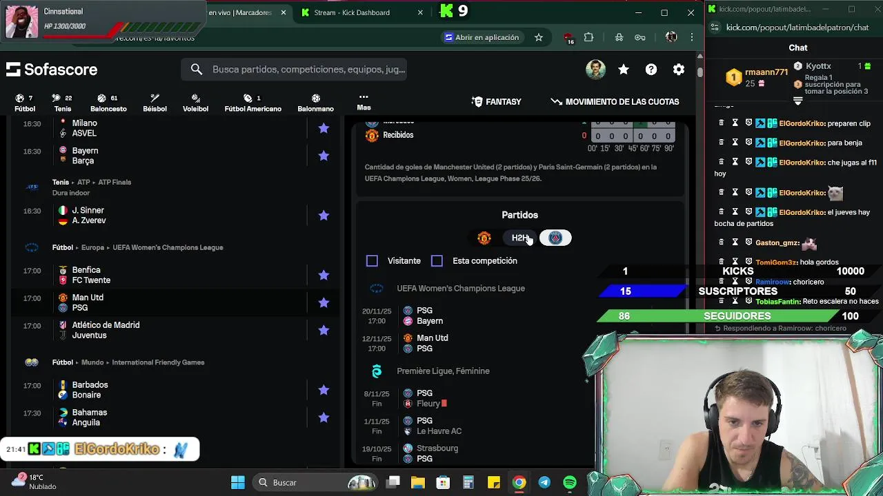Expand the Mas sports menu

364,102
